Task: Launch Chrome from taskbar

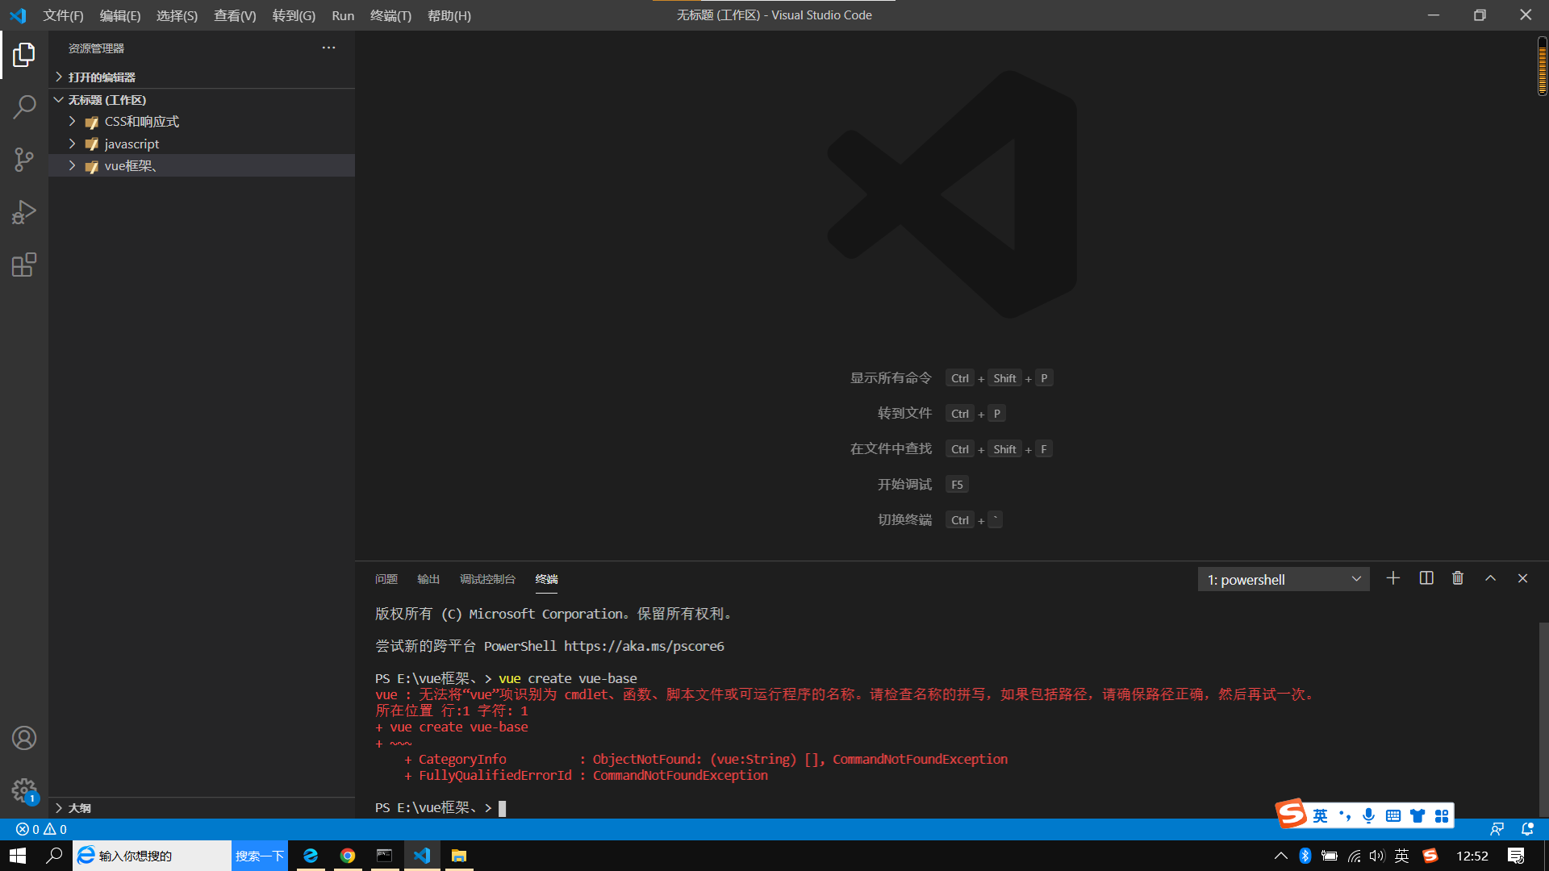Action: pyautogui.click(x=348, y=856)
